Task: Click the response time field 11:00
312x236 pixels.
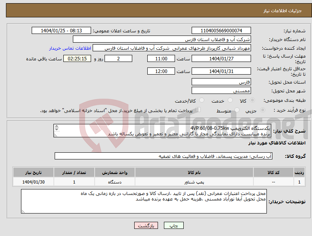Action: [x=161, y=58]
